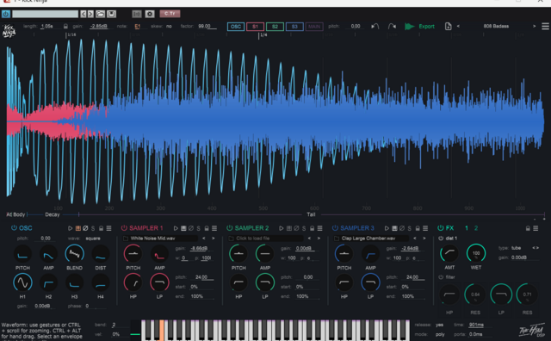Change the poly mode setting

point(440,334)
